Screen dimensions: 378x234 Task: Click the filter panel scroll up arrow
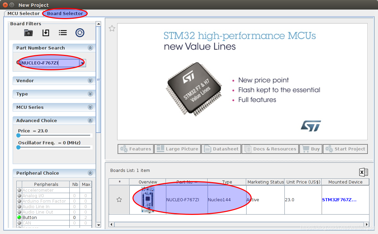point(98,24)
